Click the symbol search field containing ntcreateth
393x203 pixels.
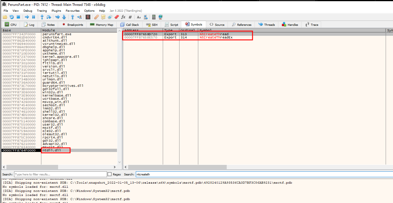coord(264,174)
